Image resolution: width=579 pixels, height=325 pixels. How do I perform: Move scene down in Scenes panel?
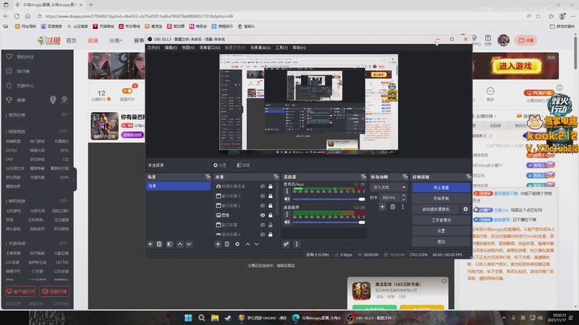tap(189, 244)
